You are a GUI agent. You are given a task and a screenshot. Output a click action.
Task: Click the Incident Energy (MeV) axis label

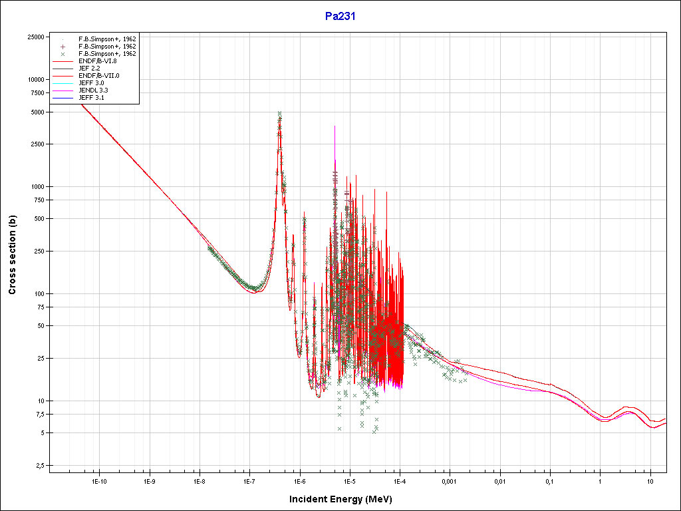tap(345, 499)
